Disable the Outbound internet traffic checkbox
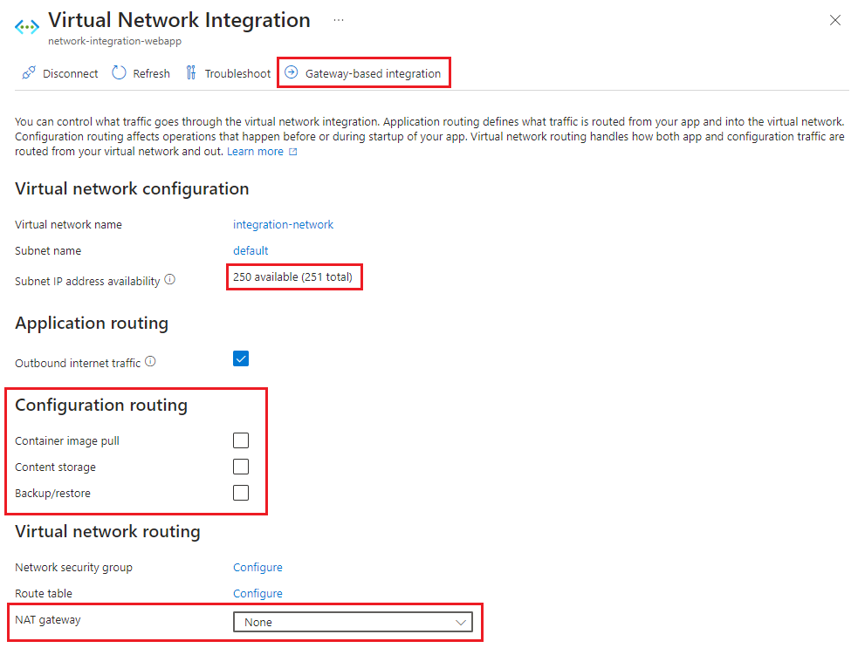This screenshot has height=648, width=858. pyautogui.click(x=241, y=358)
